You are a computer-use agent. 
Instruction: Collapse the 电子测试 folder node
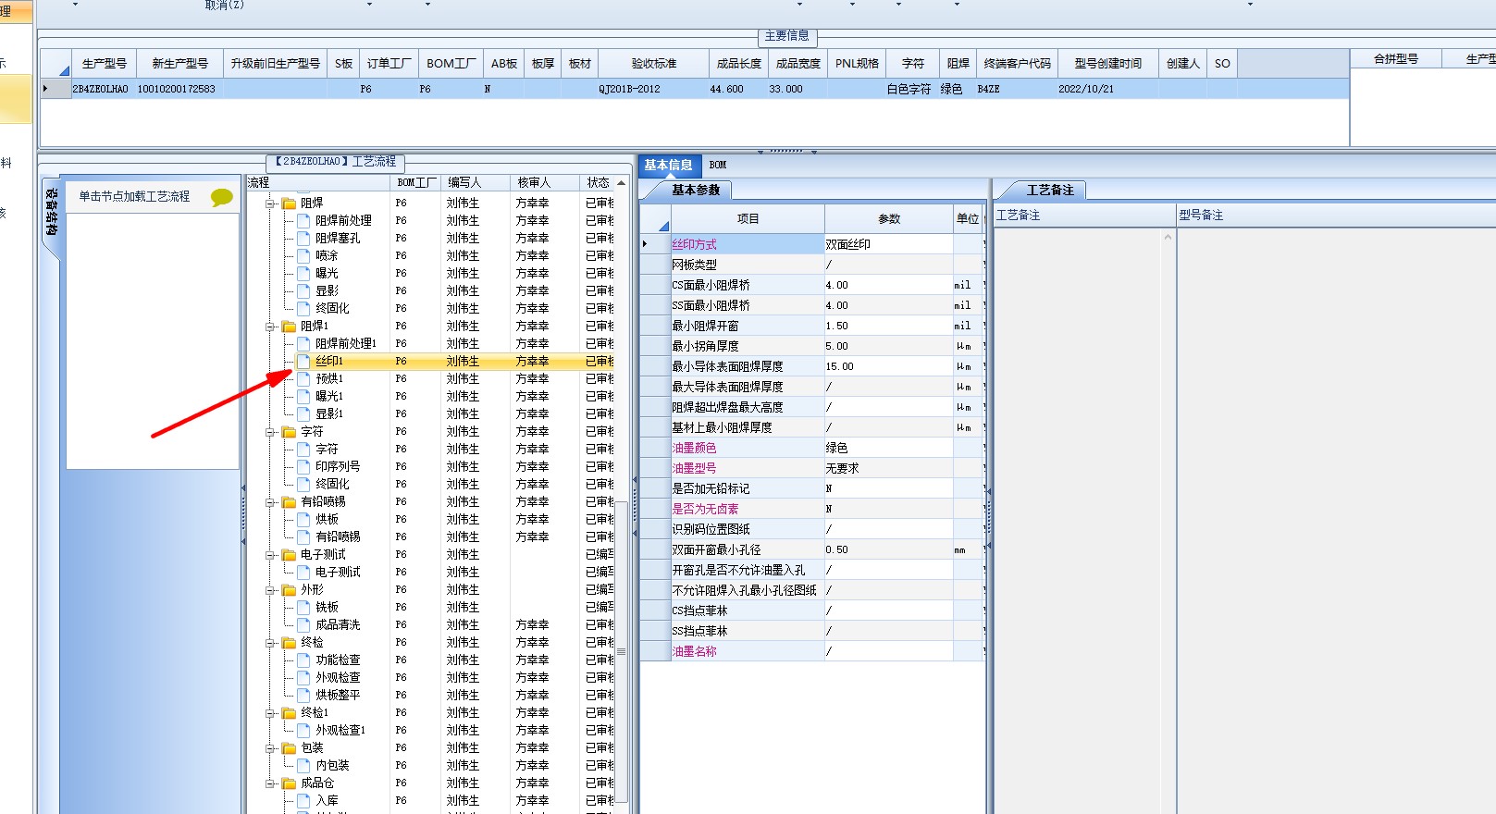point(271,554)
